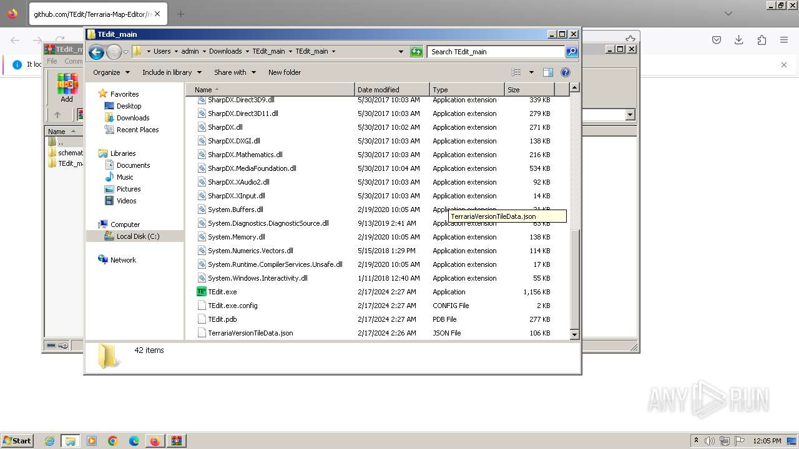Open a new Firefox tab

[180, 14]
